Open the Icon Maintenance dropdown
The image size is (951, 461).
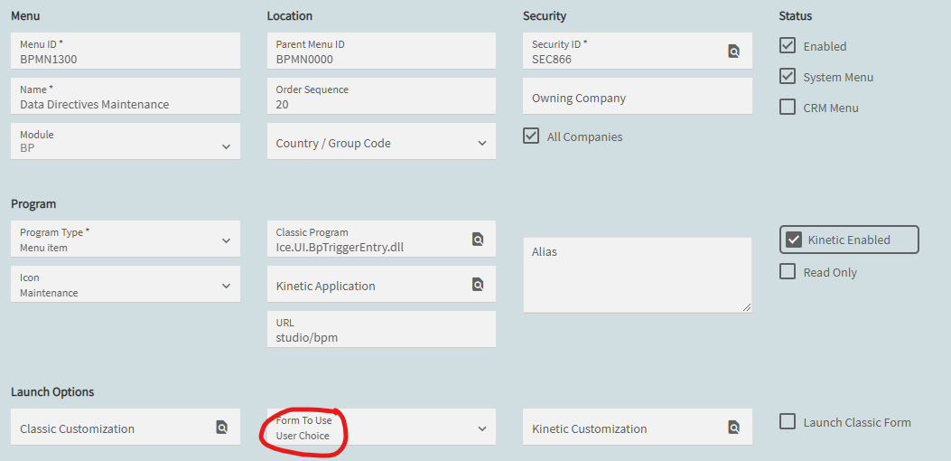(126, 284)
